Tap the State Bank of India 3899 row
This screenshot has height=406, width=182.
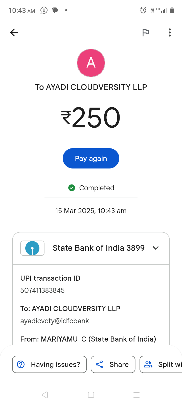pyautogui.click(x=99, y=248)
